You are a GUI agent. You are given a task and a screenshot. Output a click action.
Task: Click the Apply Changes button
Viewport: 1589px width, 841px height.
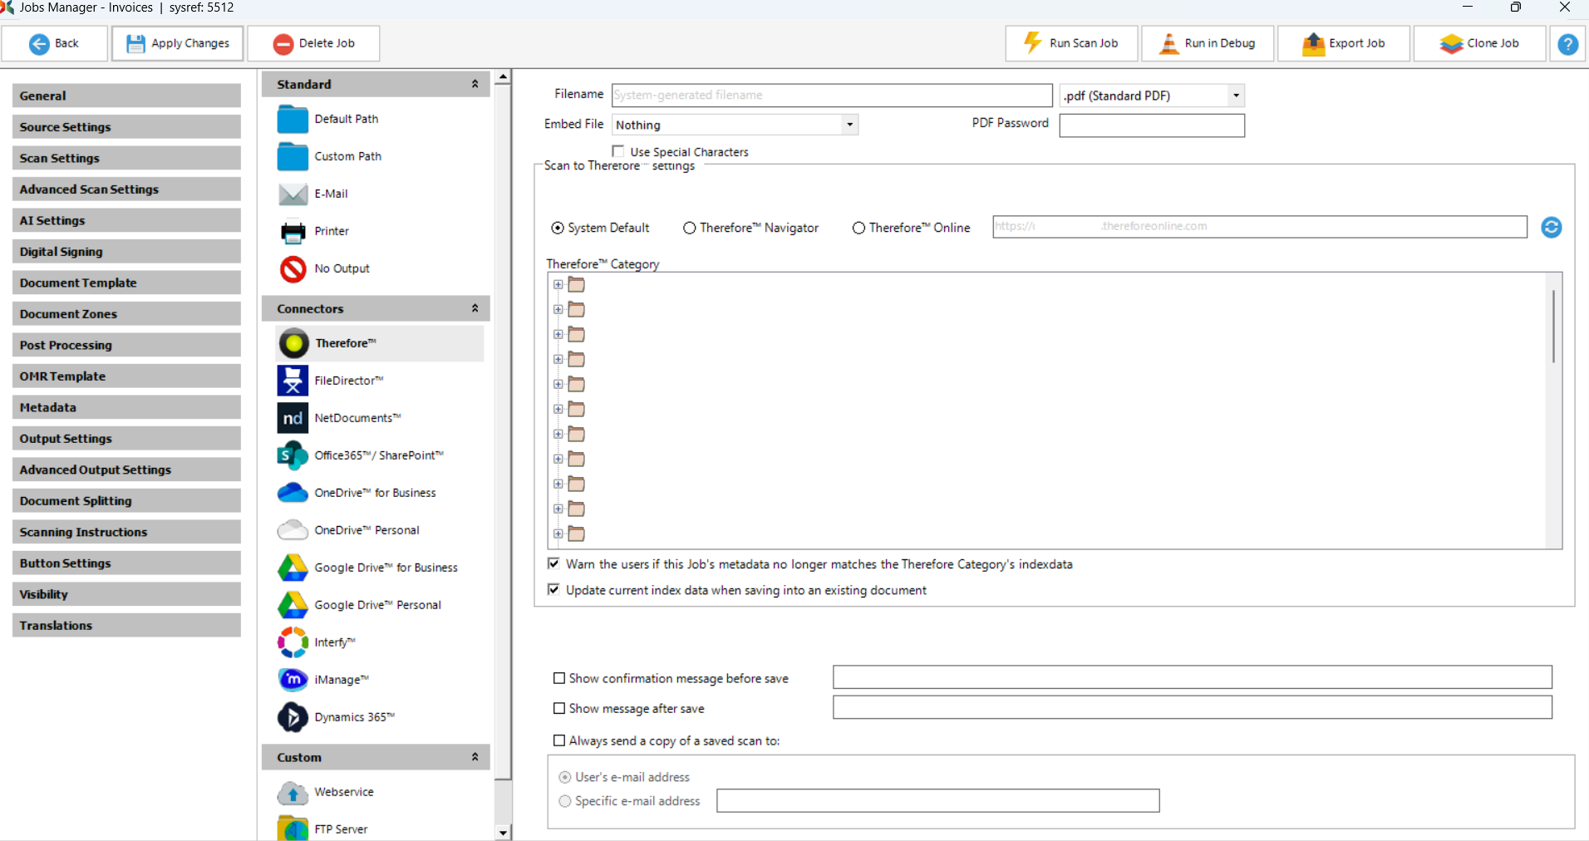[178, 43]
